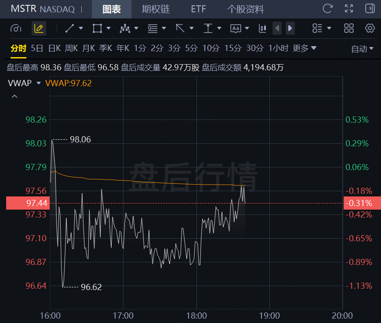Switch to the 期权链 tab

pyautogui.click(x=156, y=9)
